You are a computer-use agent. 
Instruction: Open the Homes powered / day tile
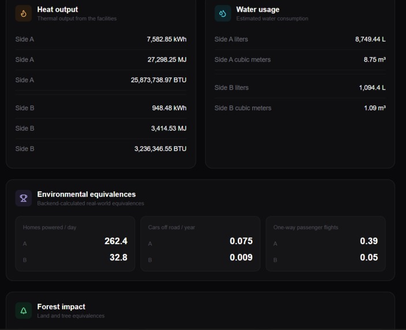(75, 244)
